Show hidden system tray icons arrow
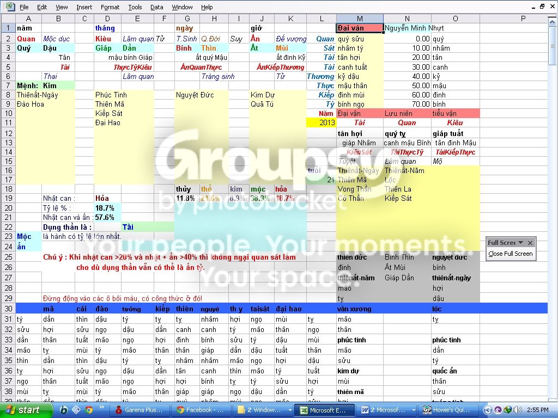Screen dimensions: 558x418 [488, 410]
